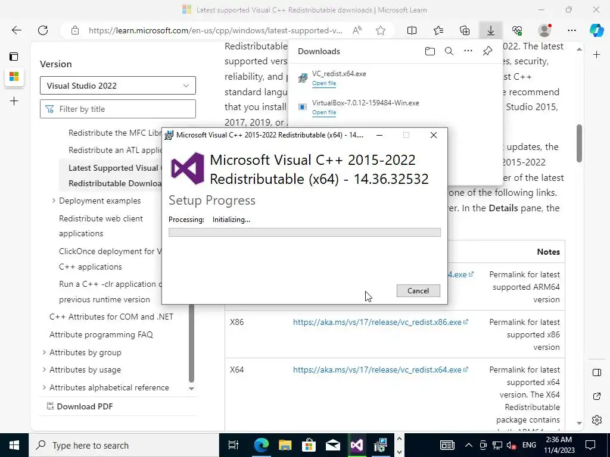Open tab actions menu icon
This screenshot has height=457, width=610.
pyautogui.click(x=14, y=57)
